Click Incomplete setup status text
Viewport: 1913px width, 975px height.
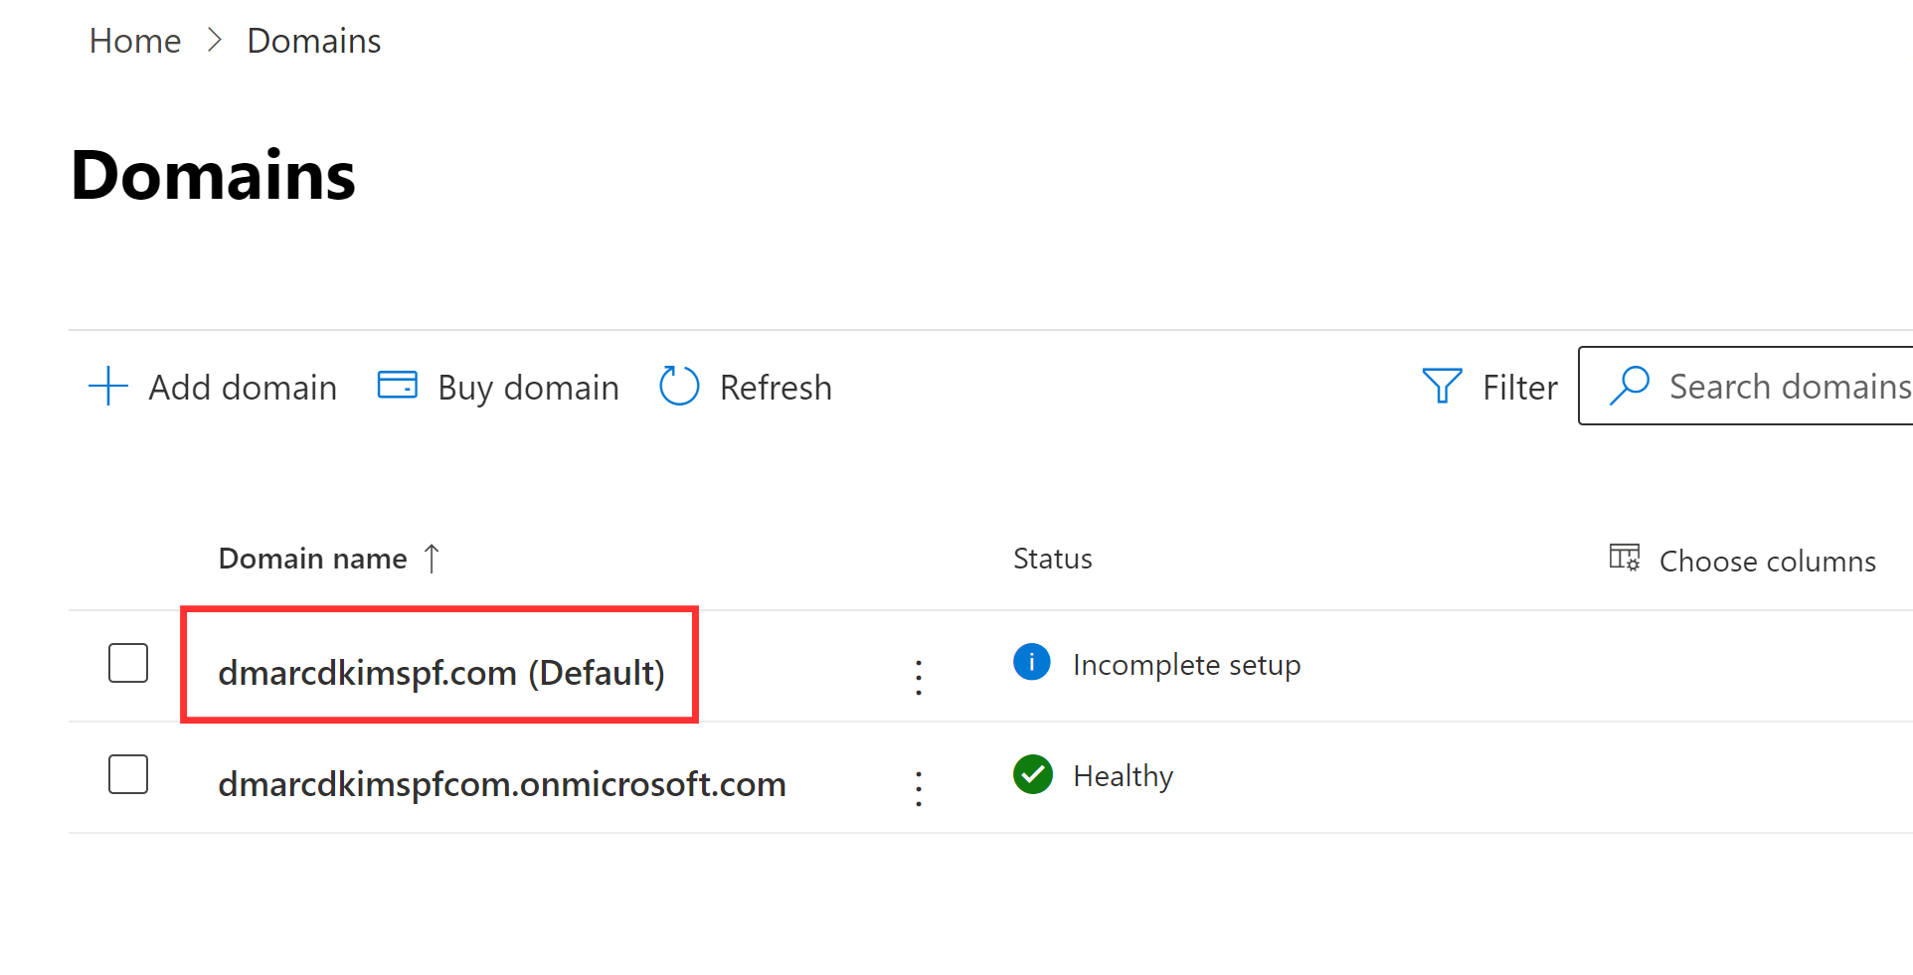click(x=1187, y=665)
